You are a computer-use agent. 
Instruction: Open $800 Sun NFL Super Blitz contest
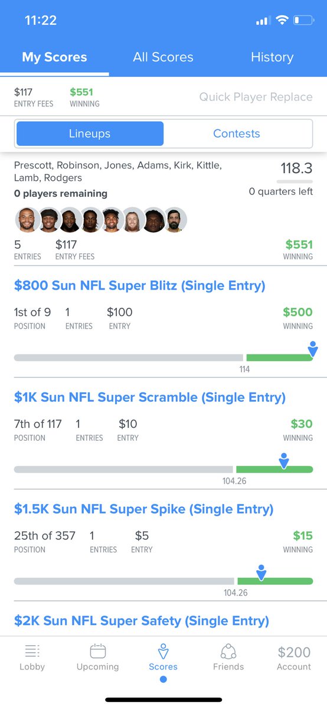[139, 286]
